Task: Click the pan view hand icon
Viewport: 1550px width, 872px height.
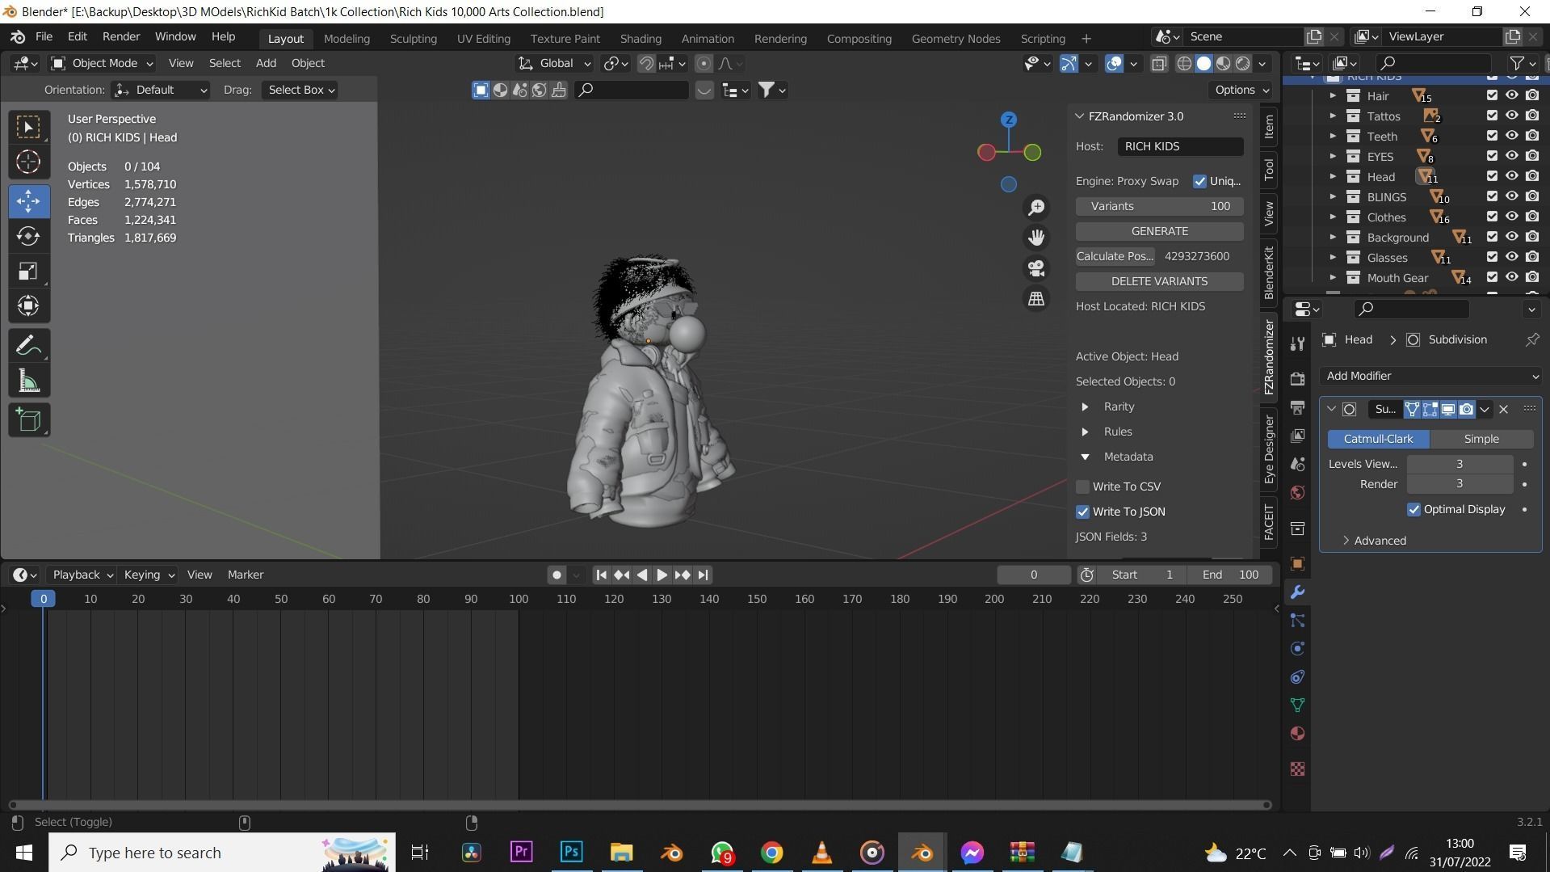Action: point(1036,238)
